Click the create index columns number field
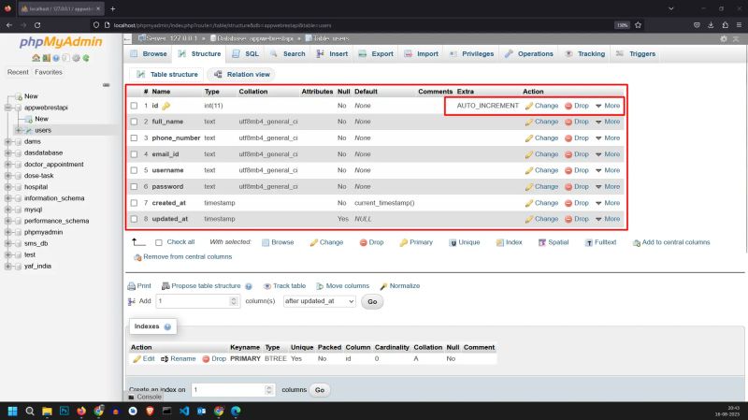The image size is (748, 420). [x=232, y=390]
